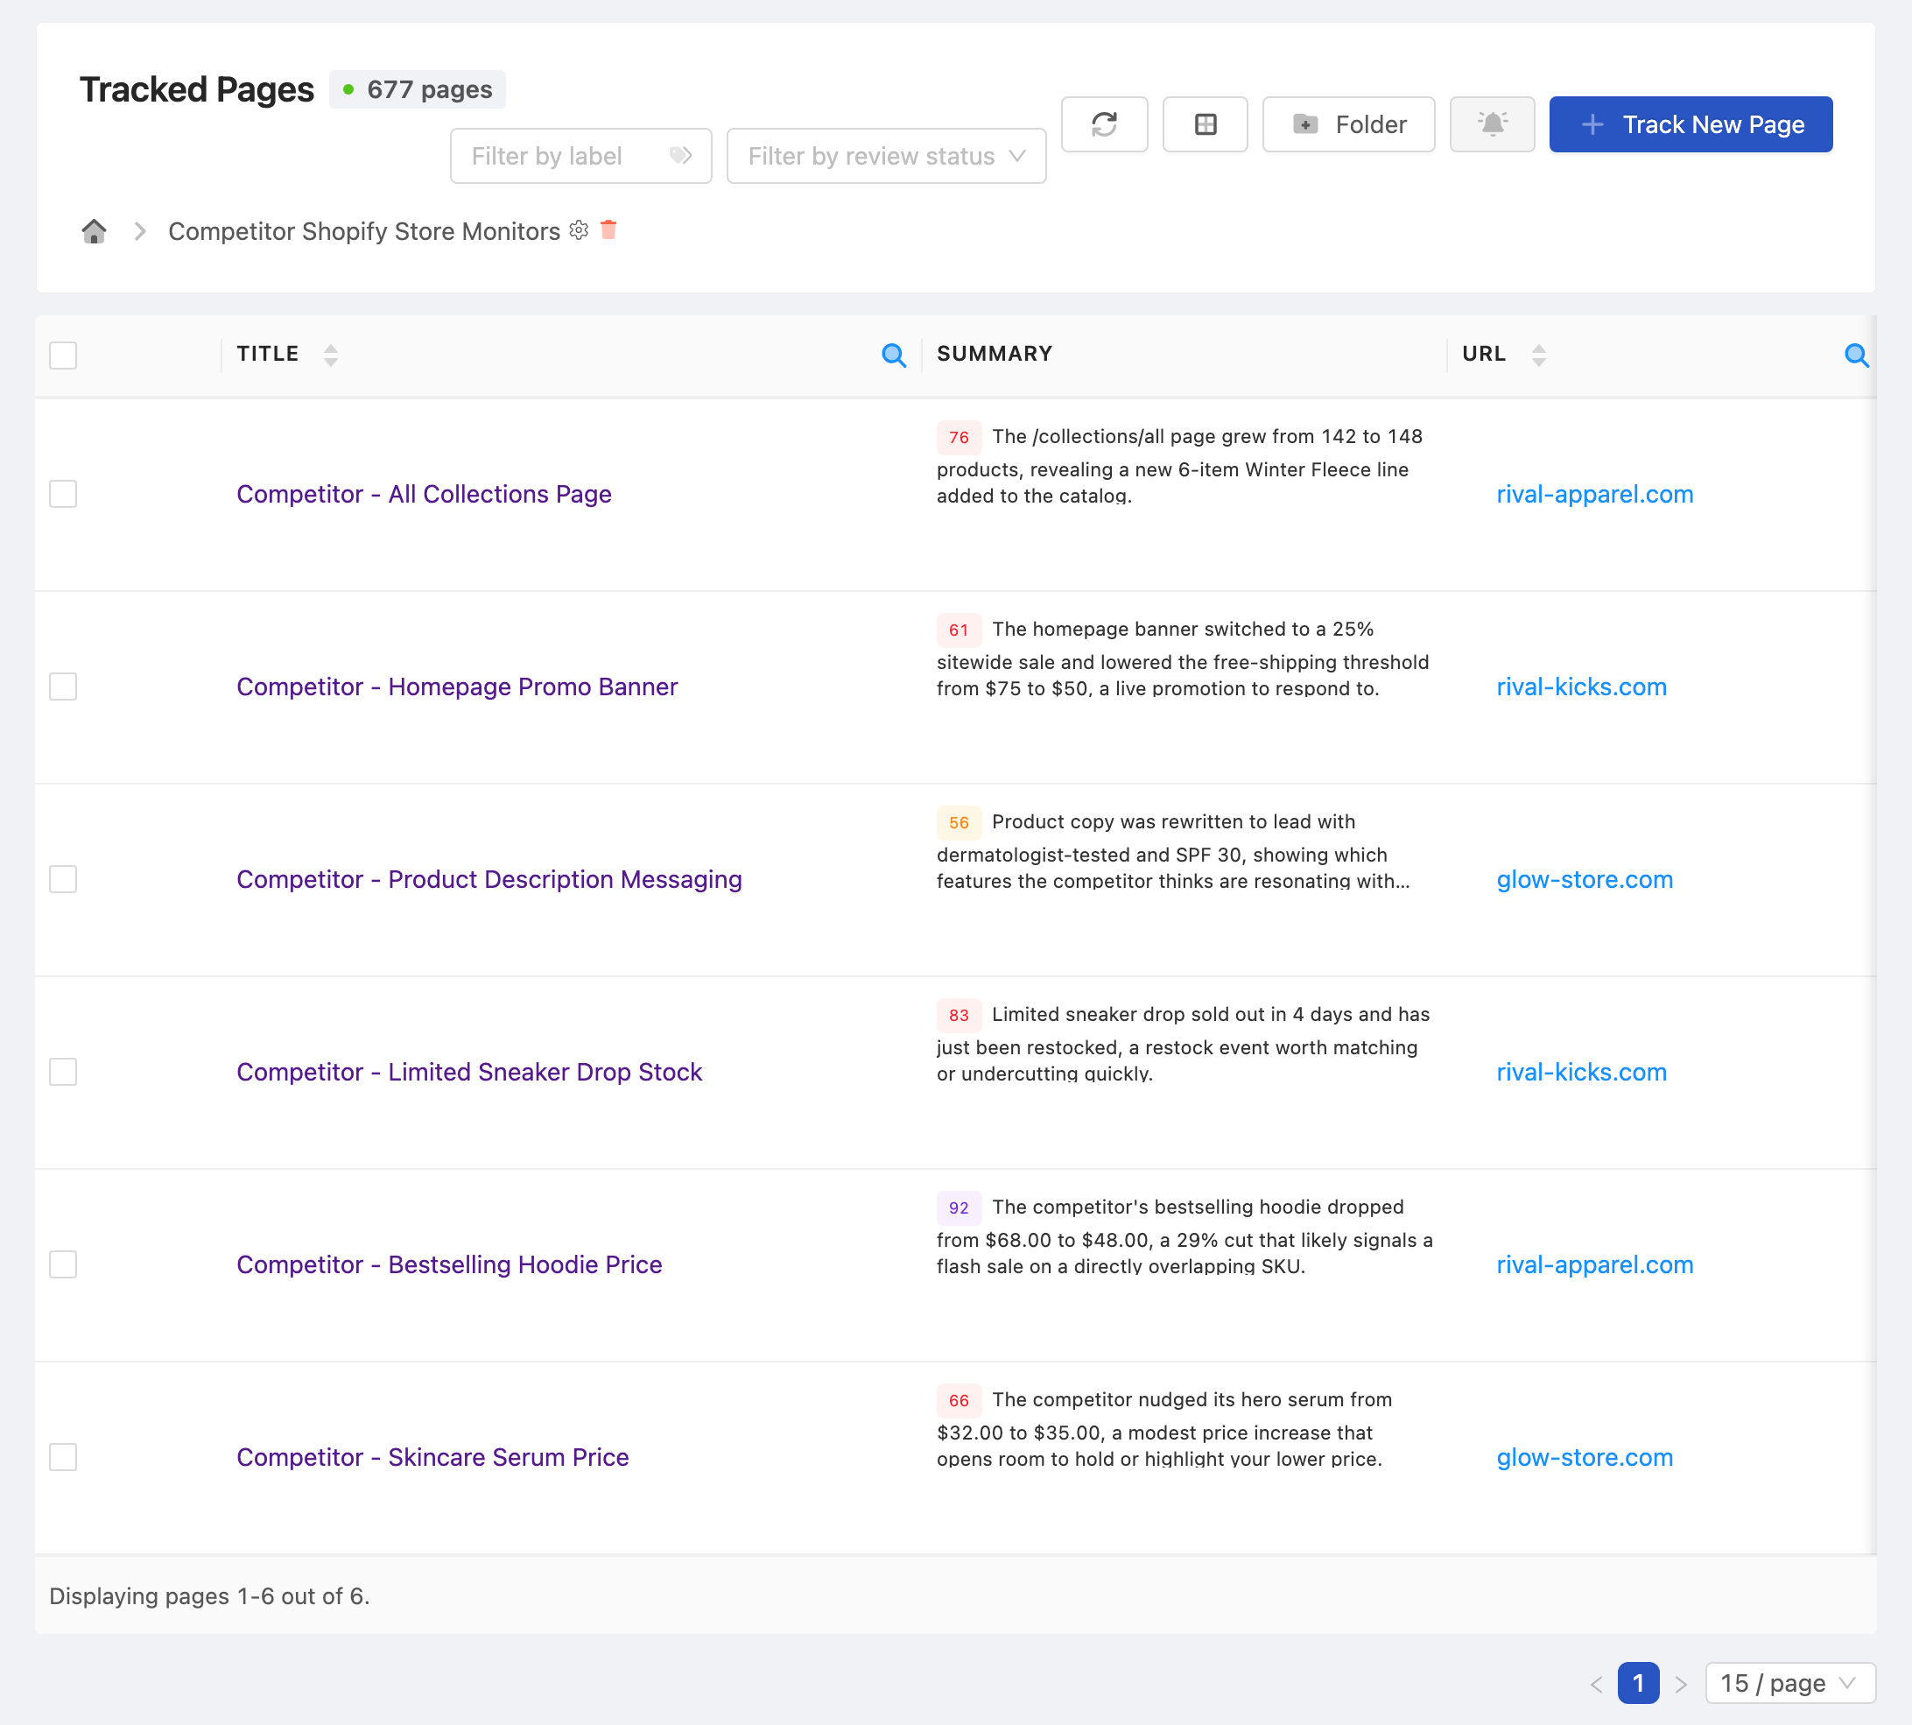The height and width of the screenshot is (1725, 1912).
Task: Click the refresh icon button
Action: click(1104, 124)
